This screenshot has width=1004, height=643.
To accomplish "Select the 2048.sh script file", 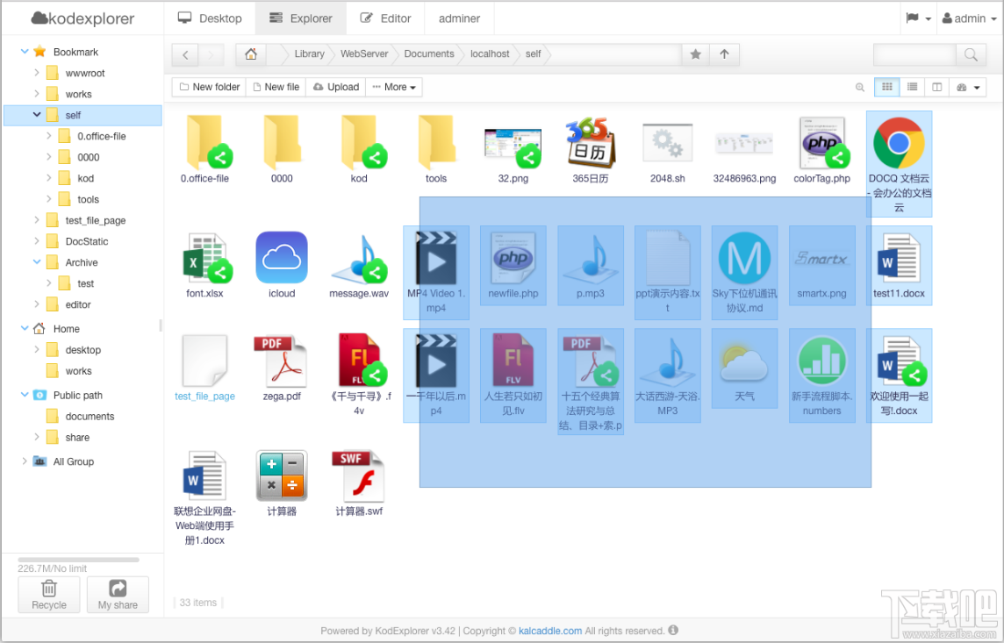I will click(667, 143).
